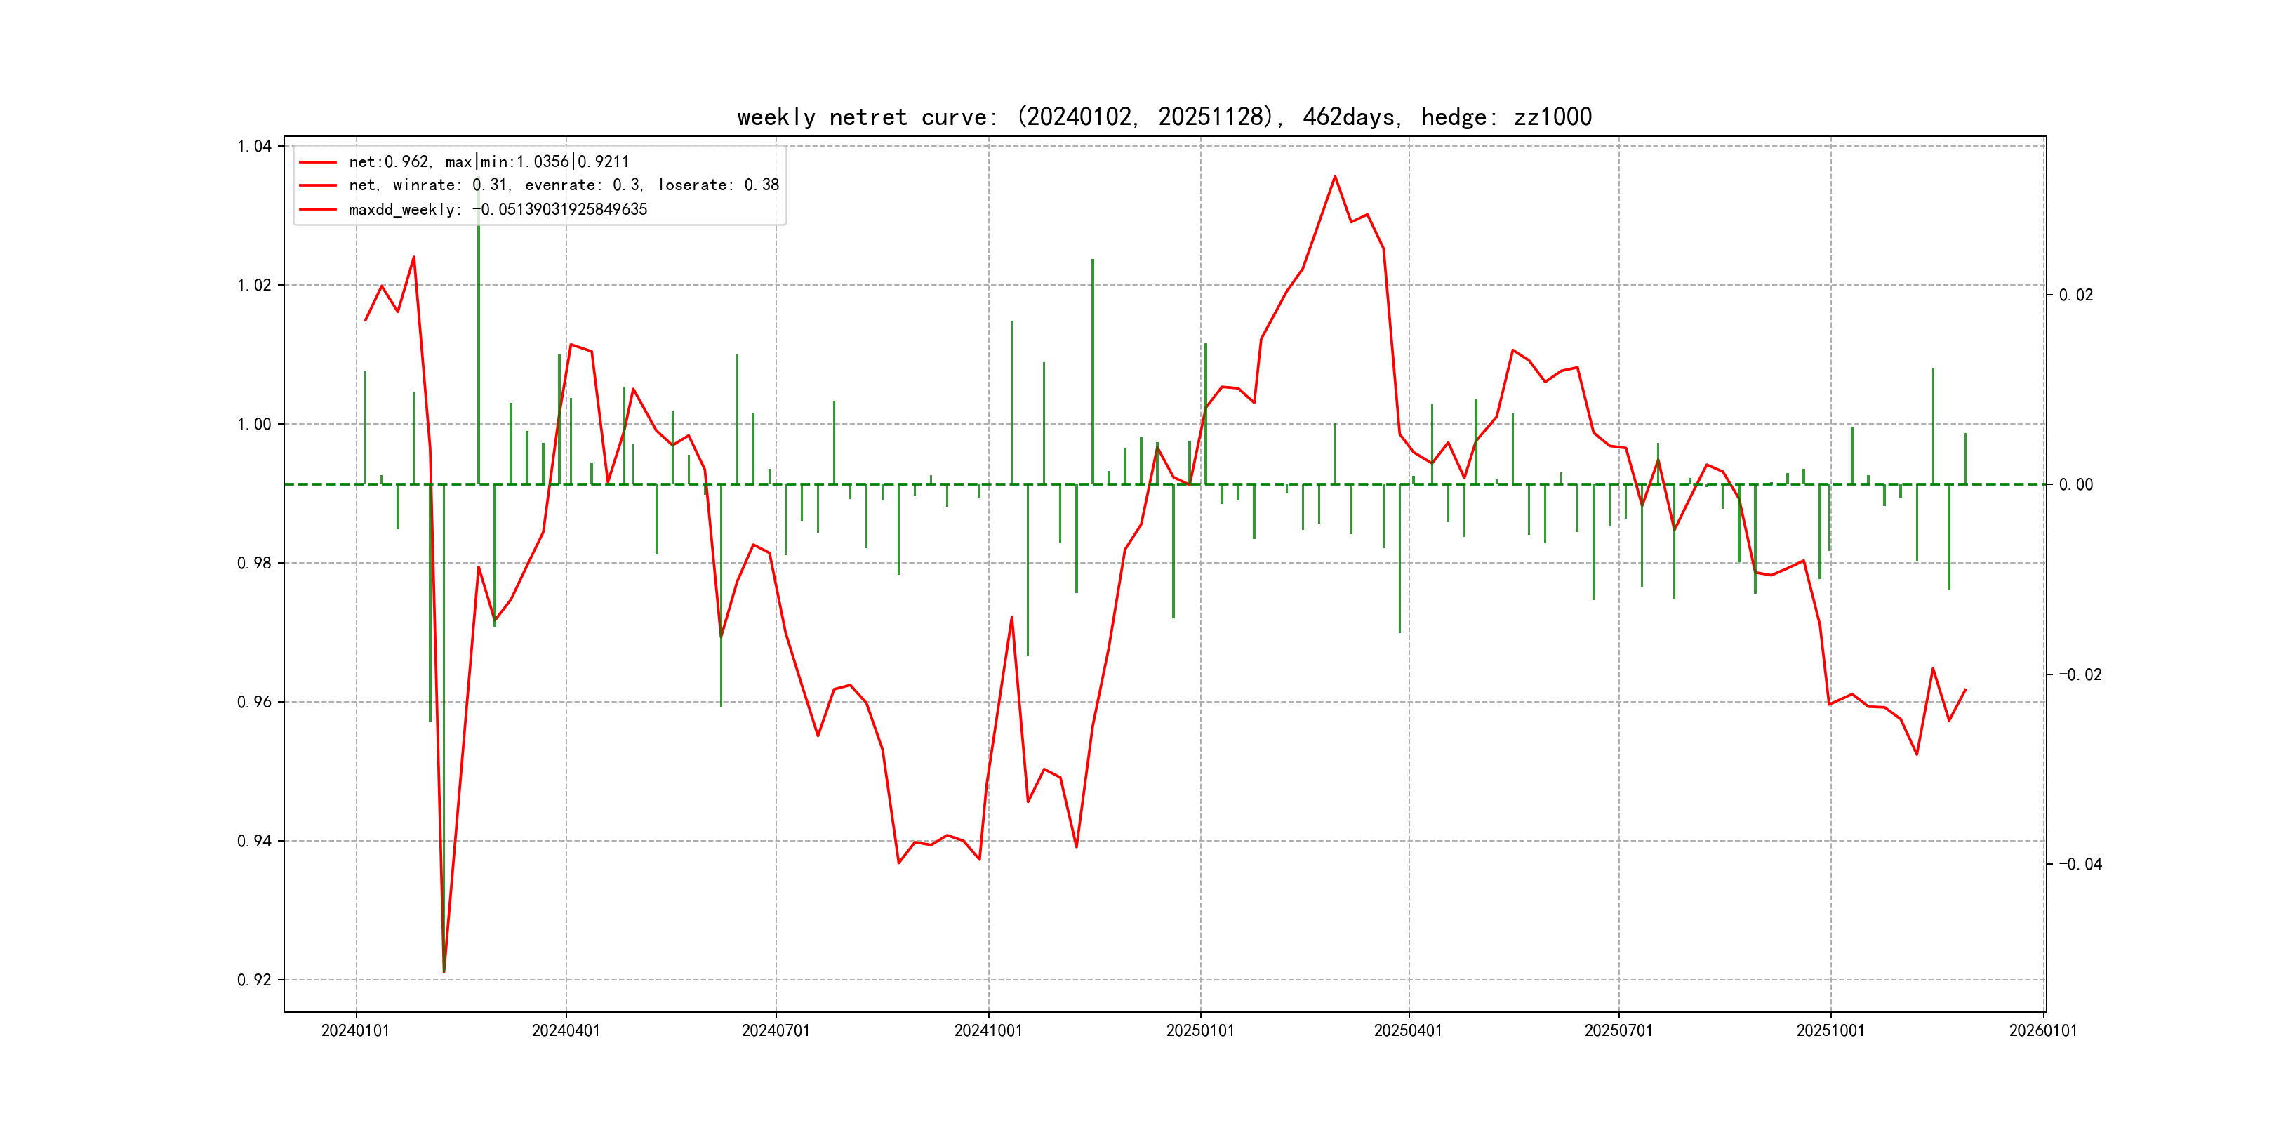Click the 20240401 x-axis date label
Viewport: 2274px width, 1137px height.
[x=565, y=1031]
